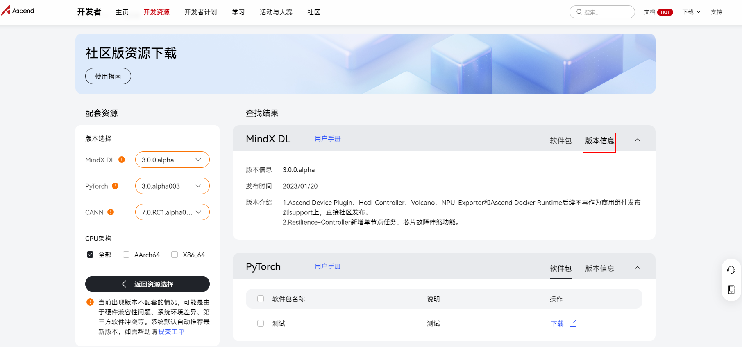This screenshot has width=742, height=347.
Task: Open the 下载 dropdown in top navigation
Action: click(692, 12)
